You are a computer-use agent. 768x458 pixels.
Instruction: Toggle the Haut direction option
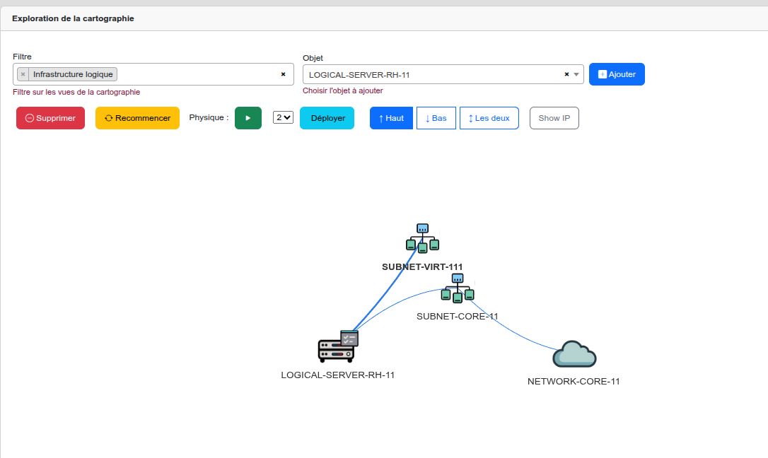click(x=391, y=118)
